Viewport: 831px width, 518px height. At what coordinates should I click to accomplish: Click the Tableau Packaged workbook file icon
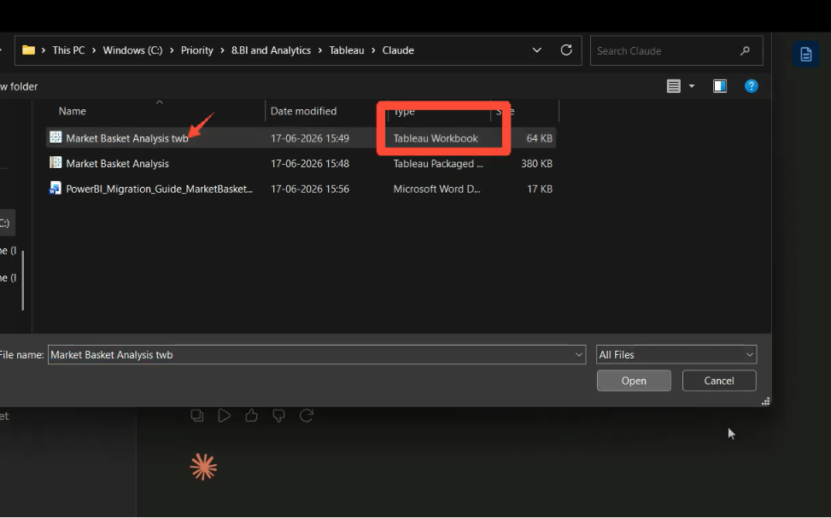[56, 163]
